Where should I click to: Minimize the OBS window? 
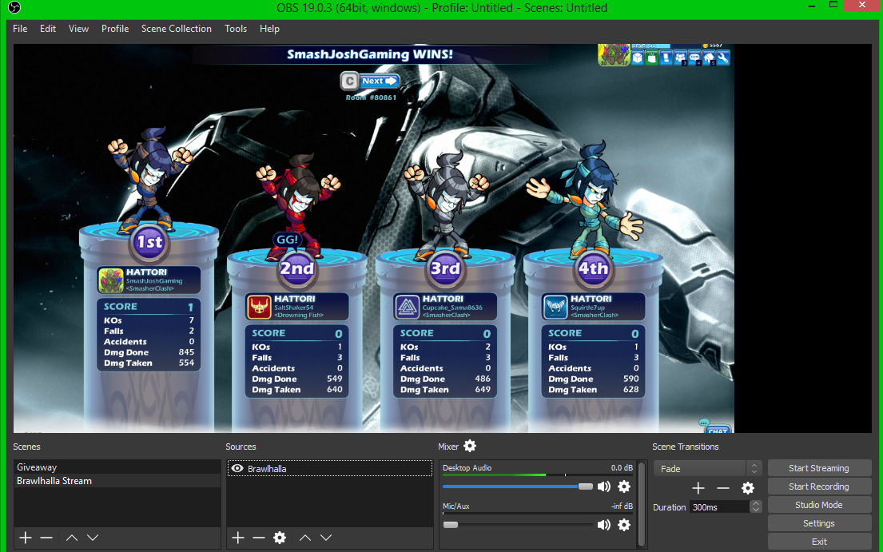point(812,6)
